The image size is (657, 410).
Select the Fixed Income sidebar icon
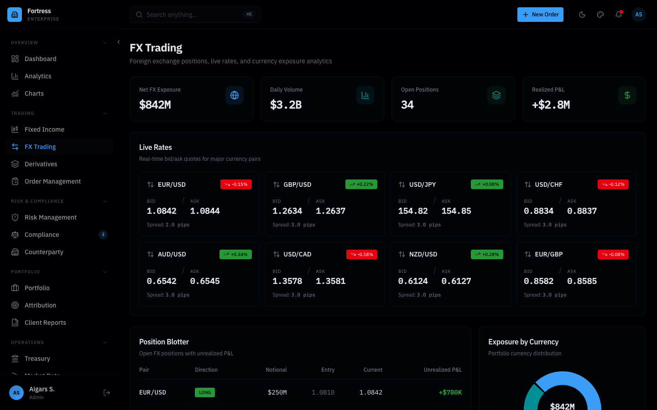[15, 129]
